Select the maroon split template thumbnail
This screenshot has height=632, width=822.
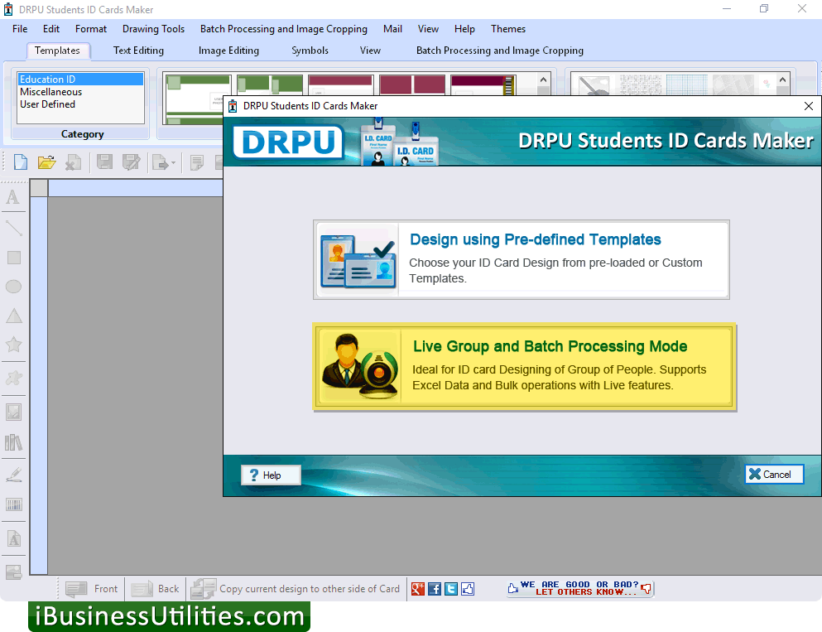pyautogui.click(x=412, y=84)
